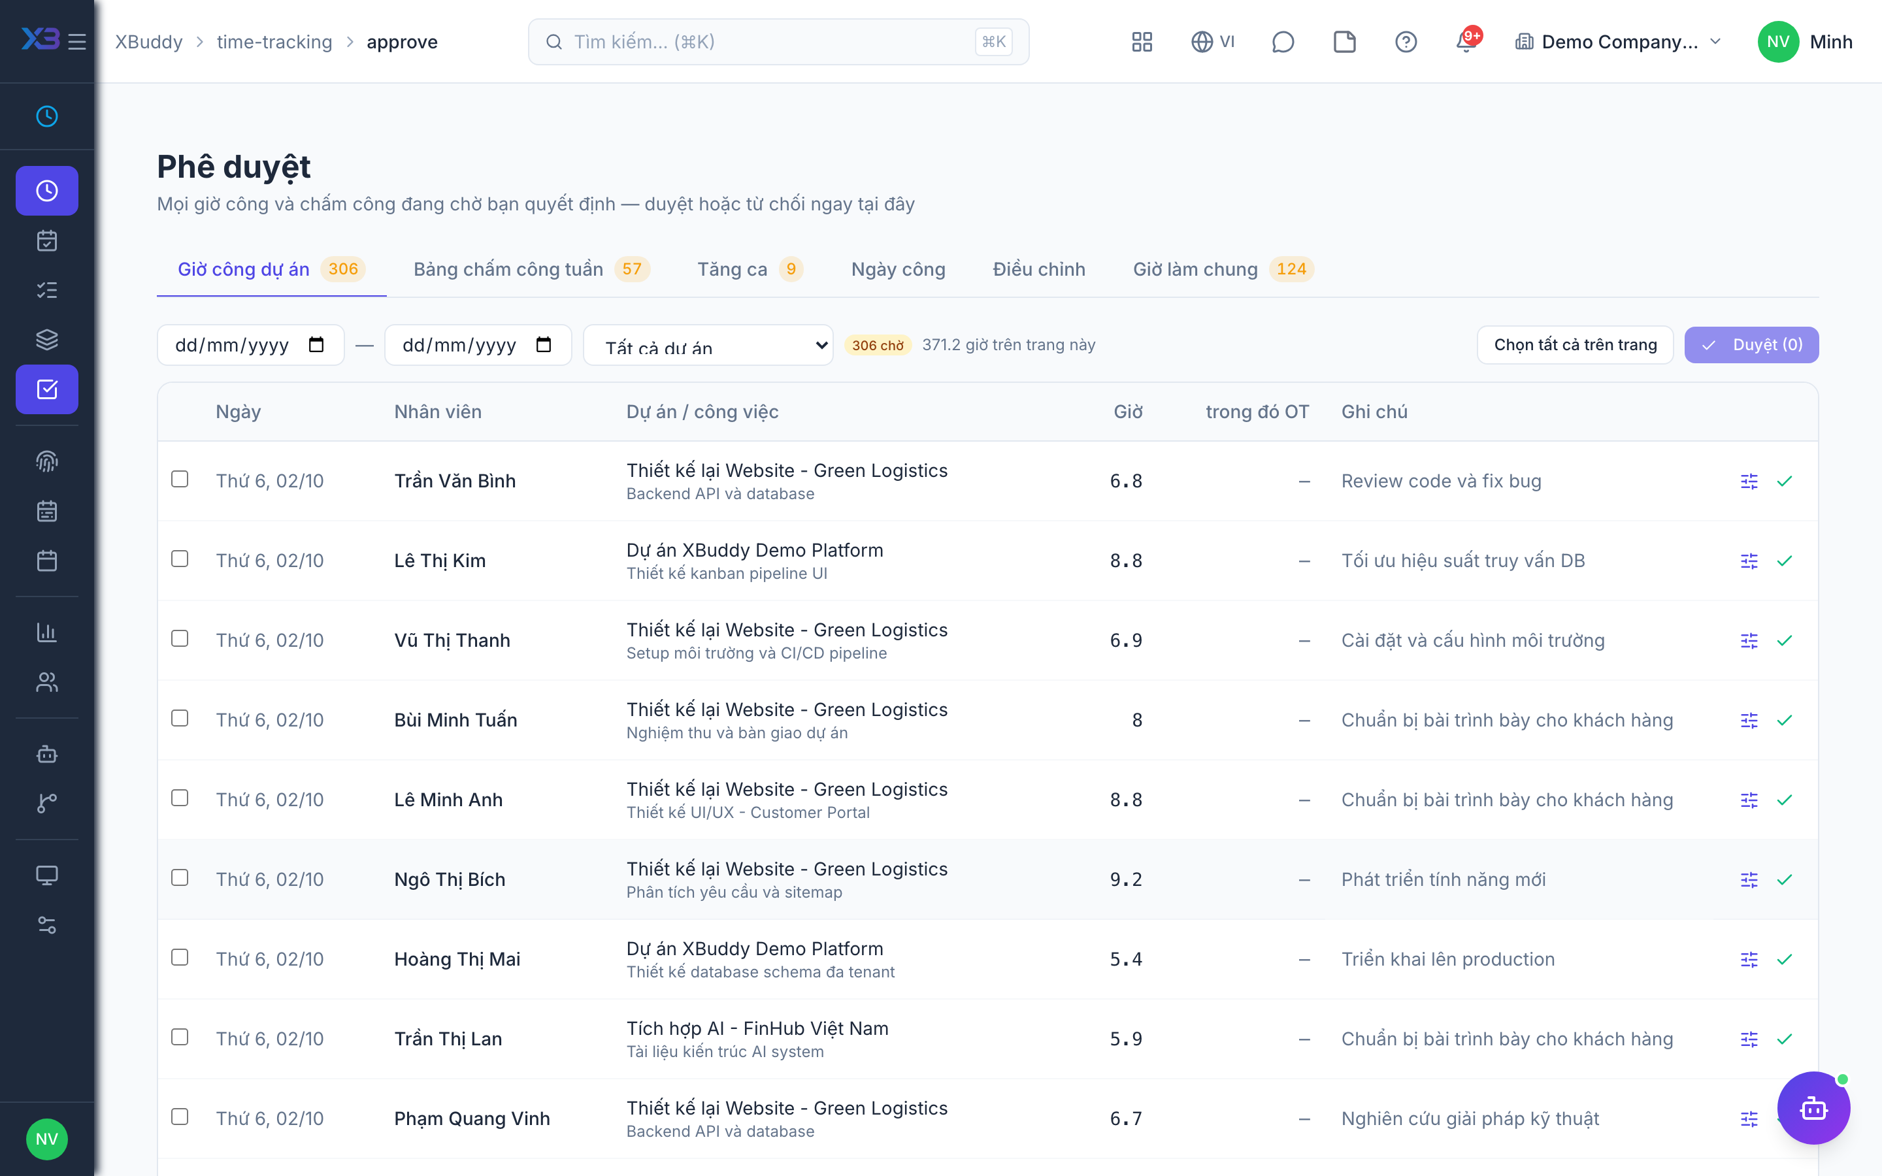This screenshot has width=1882, height=1176.
Task: Click 'Chọn tất cả trên trang' button
Action: pyautogui.click(x=1575, y=344)
